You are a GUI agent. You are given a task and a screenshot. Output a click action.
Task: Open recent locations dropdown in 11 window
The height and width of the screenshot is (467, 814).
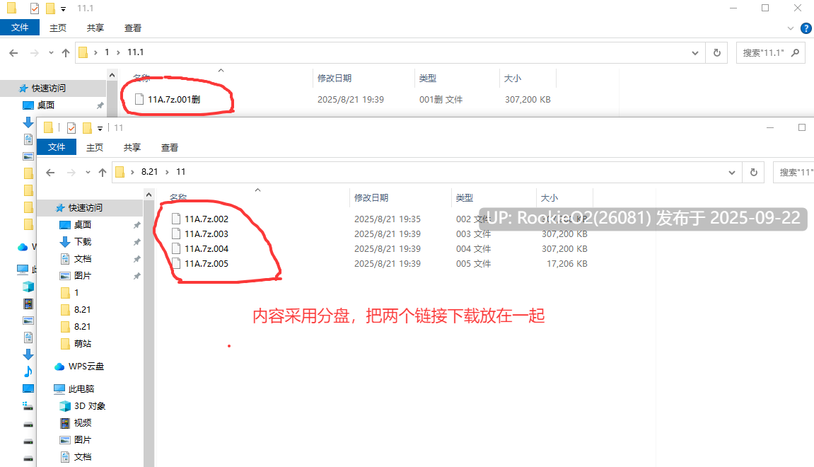(x=88, y=172)
